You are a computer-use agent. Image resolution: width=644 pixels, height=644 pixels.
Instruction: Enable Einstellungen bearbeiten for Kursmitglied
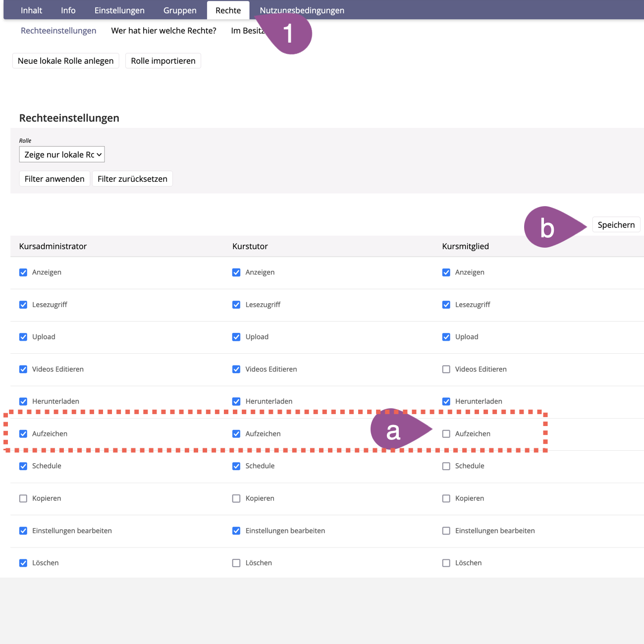pyautogui.click(x=446, y=531)
